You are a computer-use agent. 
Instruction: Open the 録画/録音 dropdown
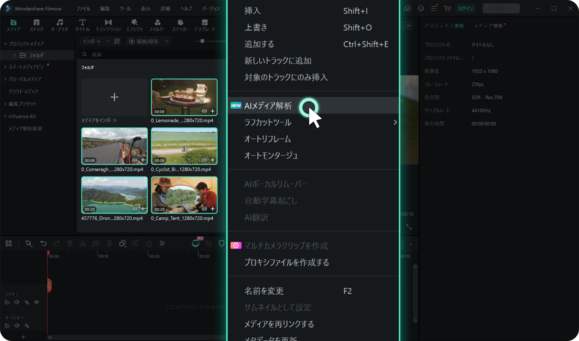[x=149, y=41]
